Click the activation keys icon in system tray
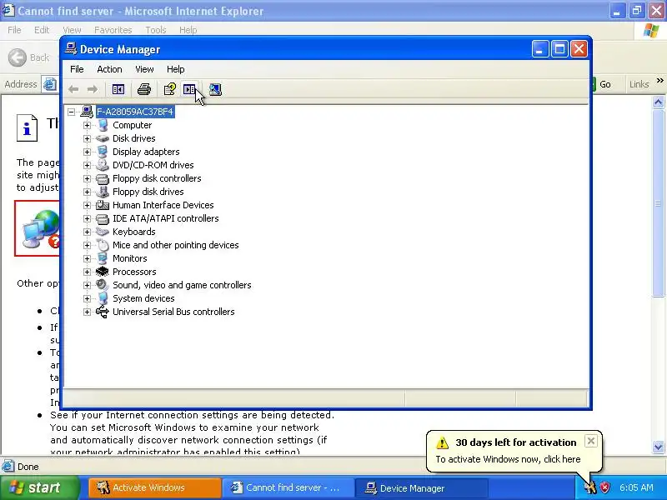667x500 pixels. click(590, 487)
